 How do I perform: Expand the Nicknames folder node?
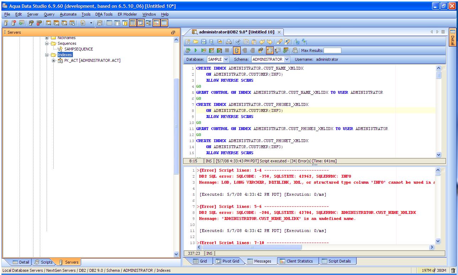pos(47,38)
